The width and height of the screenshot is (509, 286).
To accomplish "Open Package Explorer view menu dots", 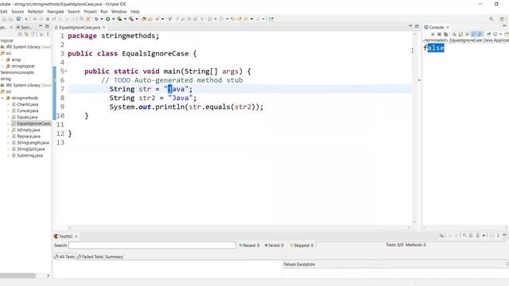I will click(x=48, y=34).
